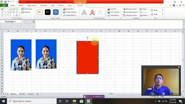Switch to the Home ribbon tab
Viewport: 185px width, 104px height.
[x=13, y=5]
